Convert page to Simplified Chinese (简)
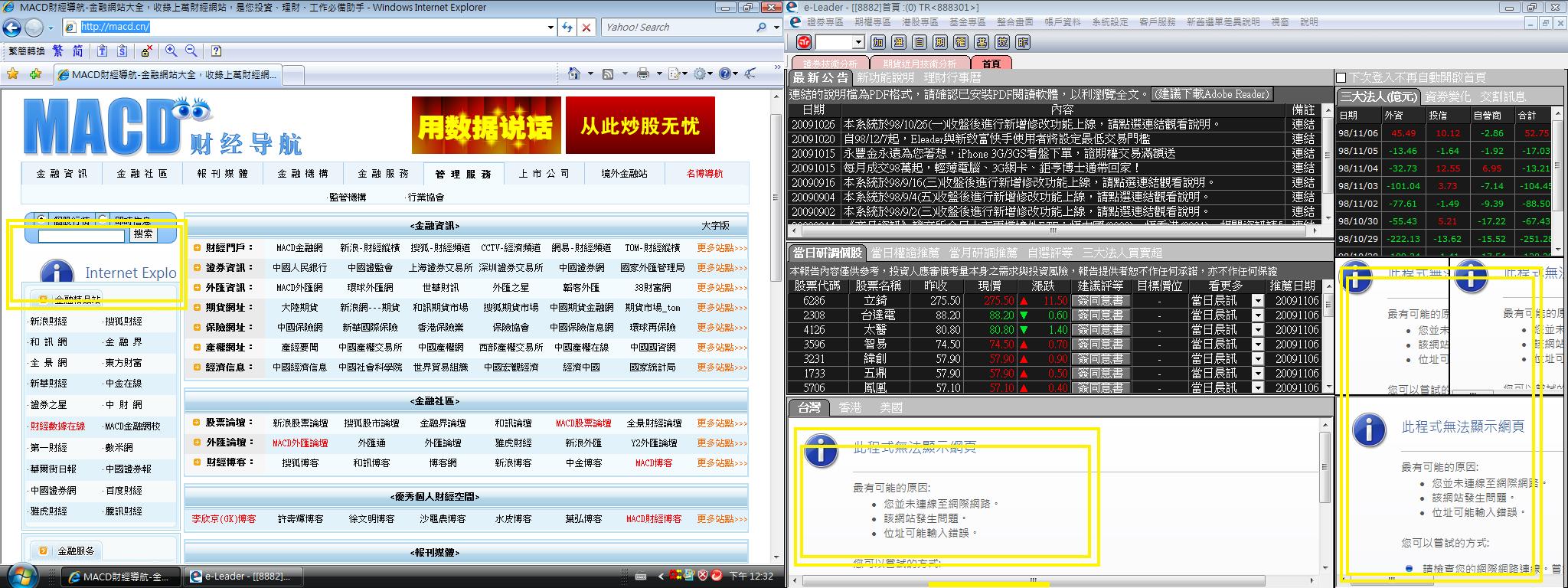1568x588 pixels. point(78,51)
